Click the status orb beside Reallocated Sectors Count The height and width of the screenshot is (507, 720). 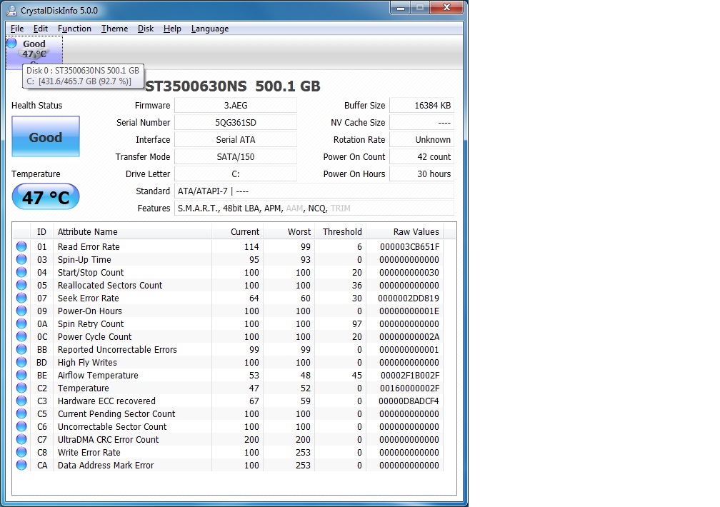21,285
